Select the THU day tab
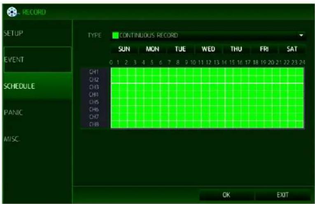 (x=236, y=49)
